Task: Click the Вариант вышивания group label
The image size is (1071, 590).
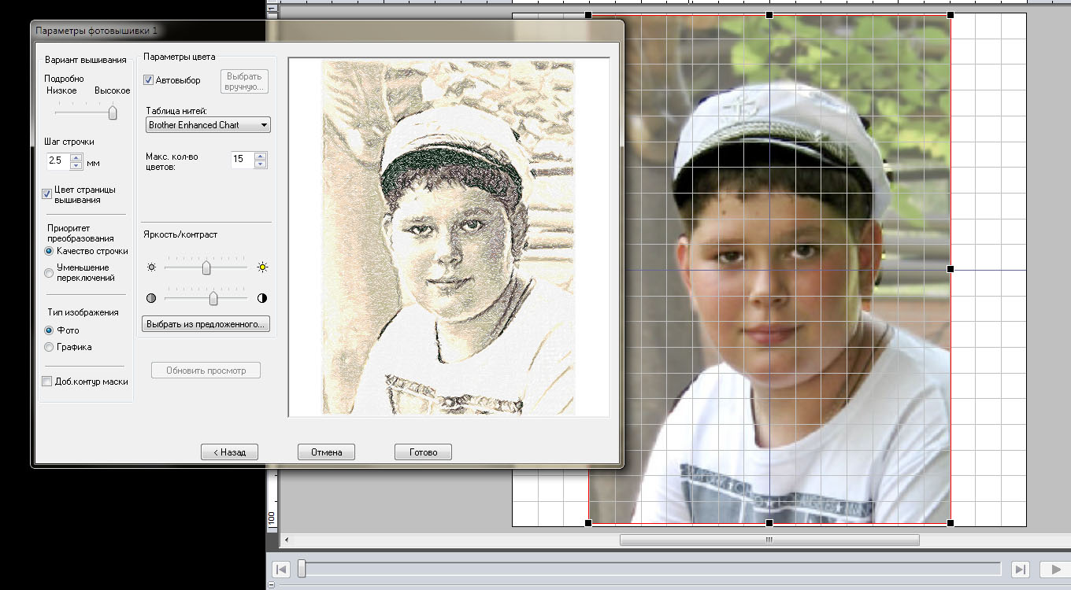Action: coord(85,60)
